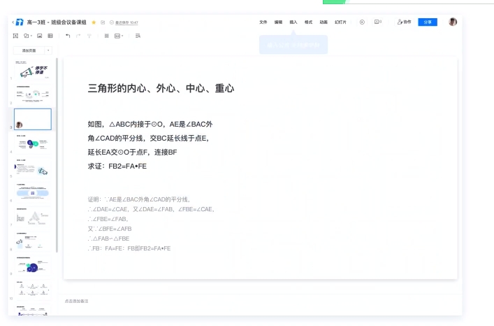Click the line 求证：FB2=FA•FE
This screenshot has width=494, height=326.
(117, 166)
